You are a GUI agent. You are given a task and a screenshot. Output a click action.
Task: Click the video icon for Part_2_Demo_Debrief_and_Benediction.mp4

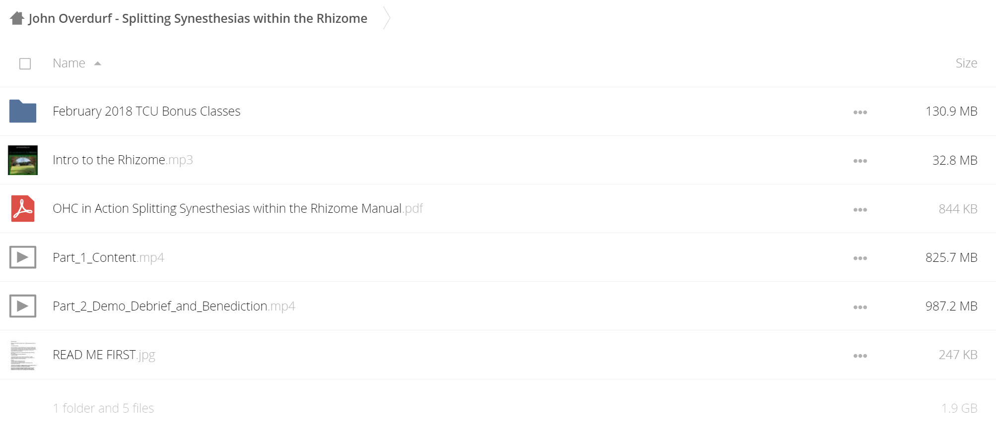[x=23, y=306]
